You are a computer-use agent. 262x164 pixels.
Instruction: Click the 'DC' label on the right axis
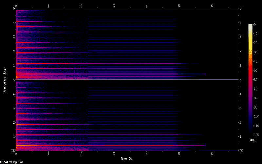point(242,150)
